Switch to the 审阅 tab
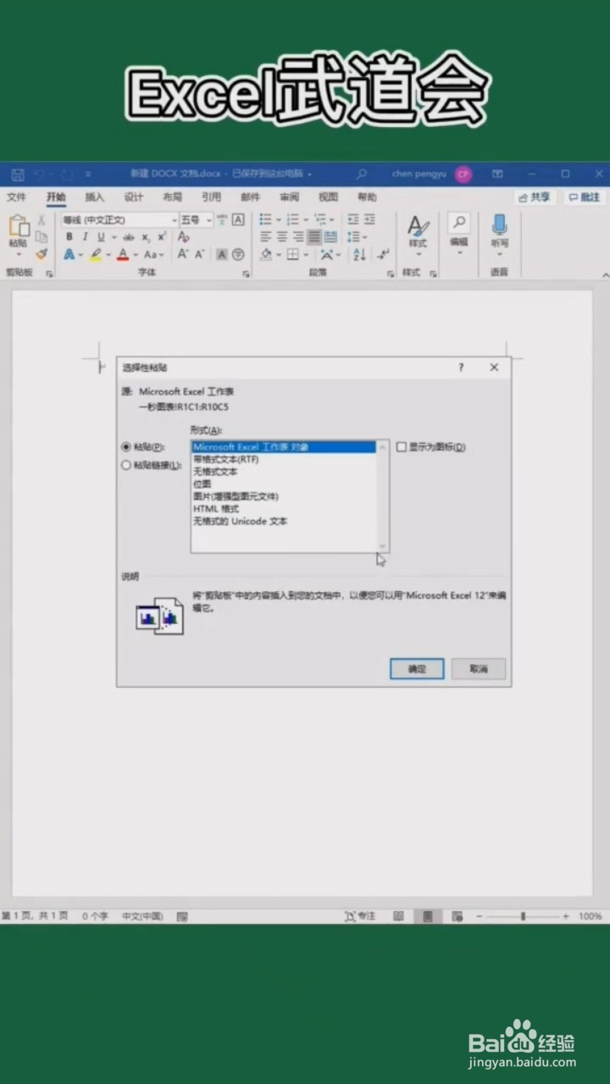Screen dimensions: 610x1084 (289, 197)
